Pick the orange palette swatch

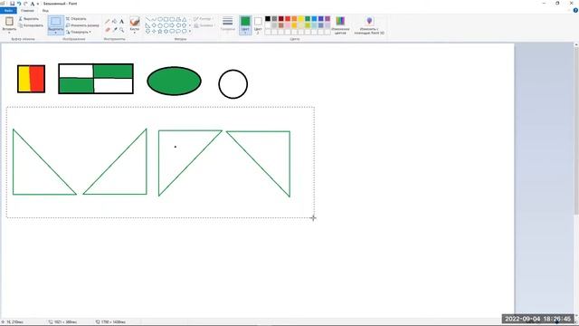tap(294, 19)
